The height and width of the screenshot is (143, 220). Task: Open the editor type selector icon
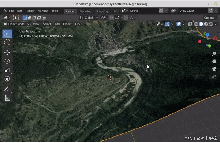click(x=6, y=18)
